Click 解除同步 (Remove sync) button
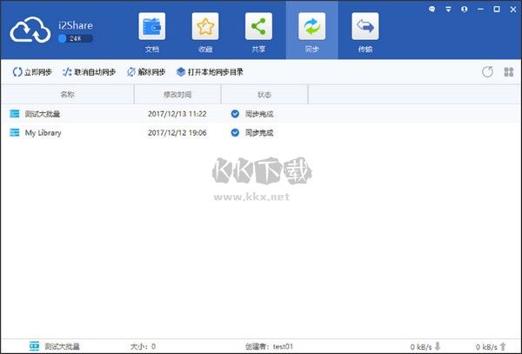Viewport: 522px width, 354px height. pyautogui.click(x=145, y=72)
